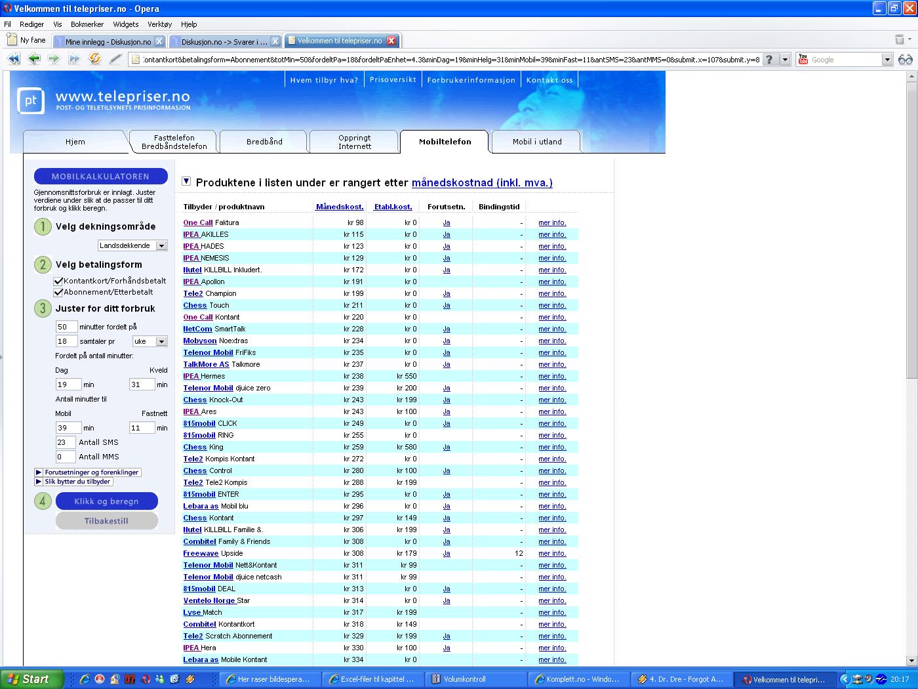Screen dimensions: 918x689
Task: Open the Verktøy menu
Action: pyautogui.click(x=159, y=24)
